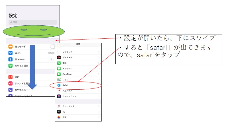Select the 通知 label
The width and height of the screenshot is (228, 128).
(x=17, y=77)
